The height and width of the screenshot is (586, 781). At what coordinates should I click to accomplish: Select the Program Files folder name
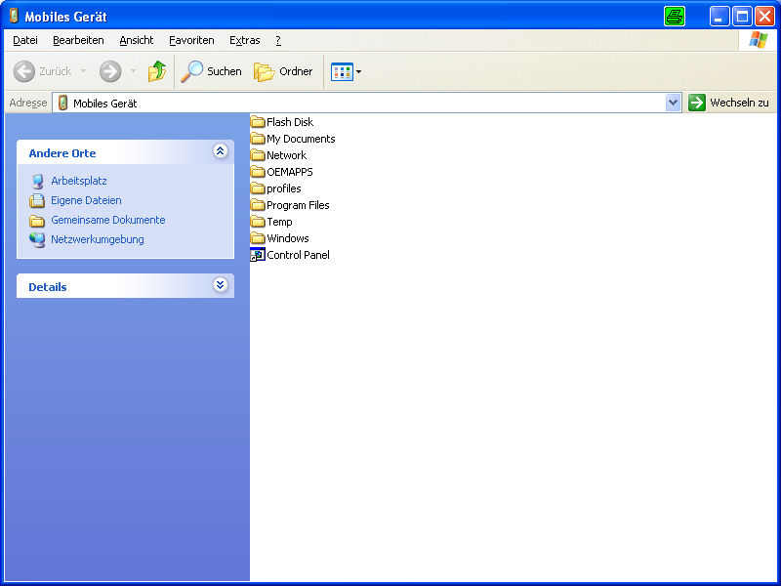(x=298, y=205)
